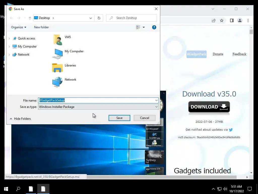Open the help question mark icon
The width and height of the screenshot is (258, 194).
[x=154, y=27]
